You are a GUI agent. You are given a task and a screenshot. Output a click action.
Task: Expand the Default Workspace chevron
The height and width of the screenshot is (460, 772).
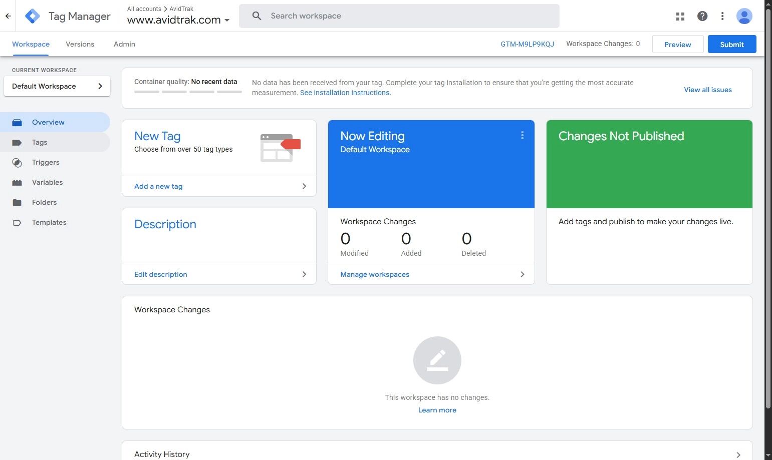tap(100, 86)
